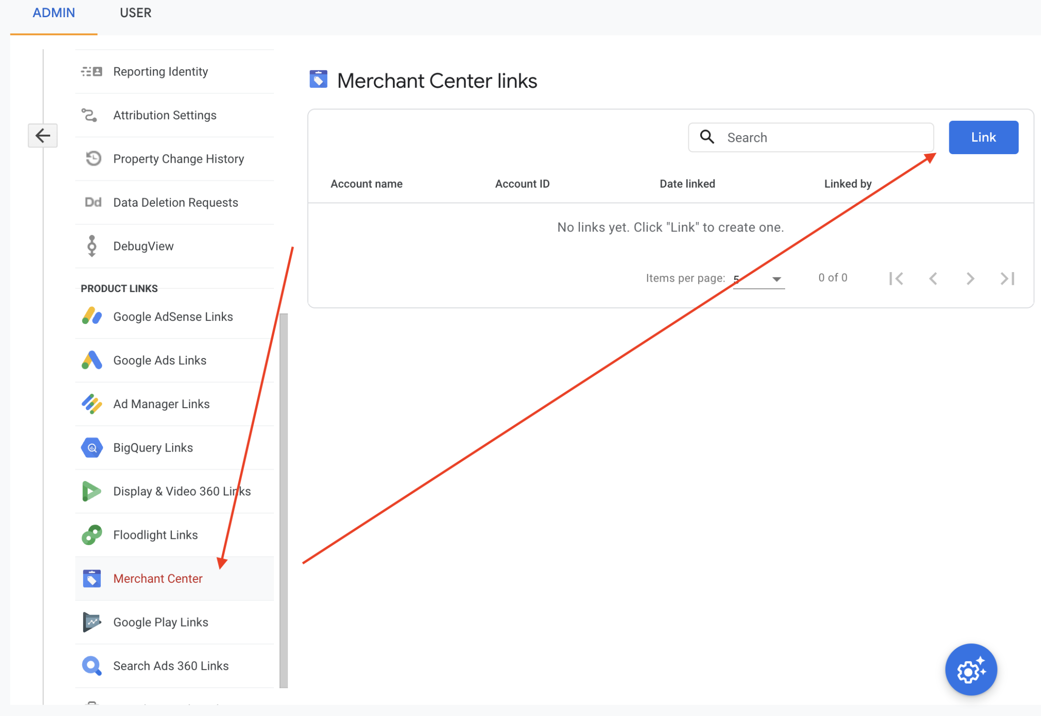Click the back arrow navigation button

(42, 135)
